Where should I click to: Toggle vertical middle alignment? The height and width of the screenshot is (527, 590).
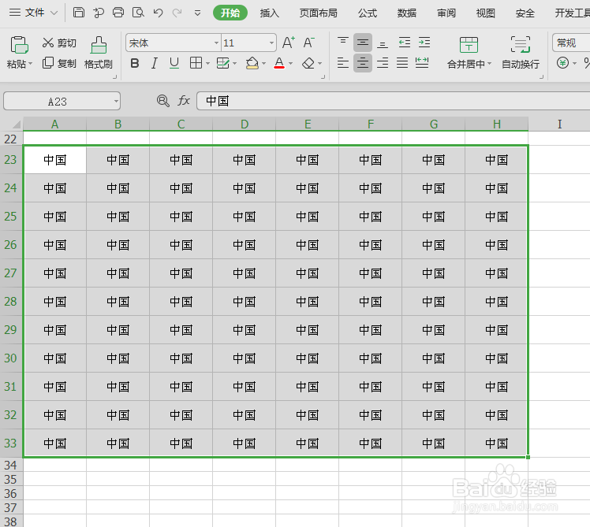(x=363, y=43)
